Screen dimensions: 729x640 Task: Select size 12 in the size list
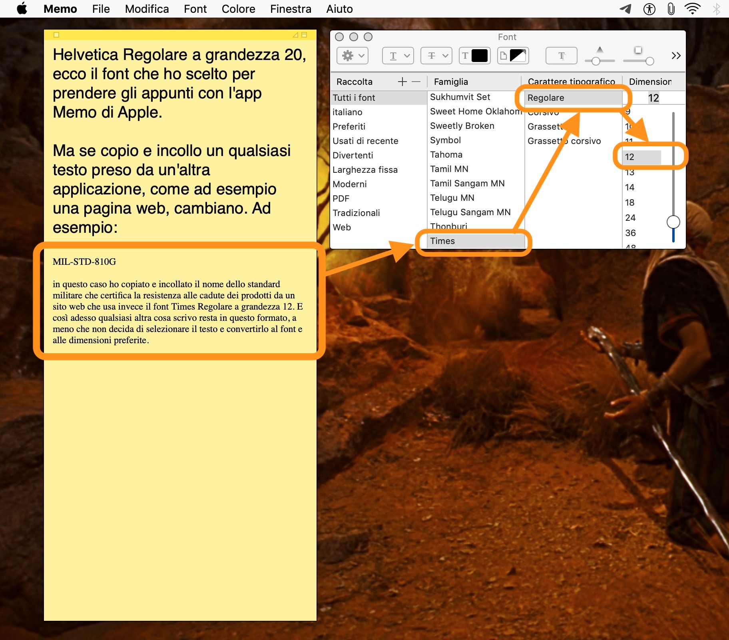(642, 157)
